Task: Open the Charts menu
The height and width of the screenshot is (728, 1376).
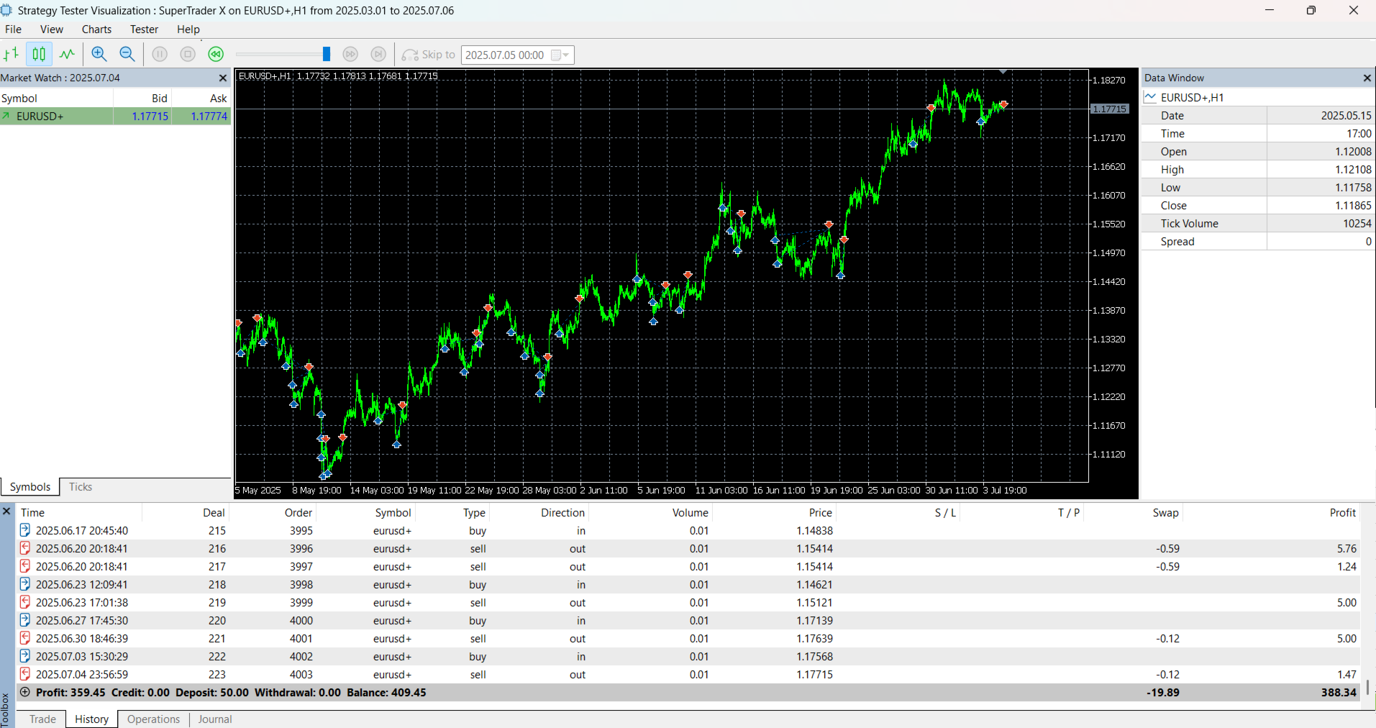Action: pos(96,29)
